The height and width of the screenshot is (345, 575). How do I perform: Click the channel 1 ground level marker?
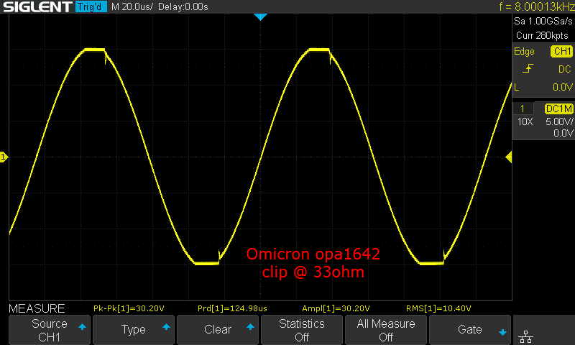[4, 157]
